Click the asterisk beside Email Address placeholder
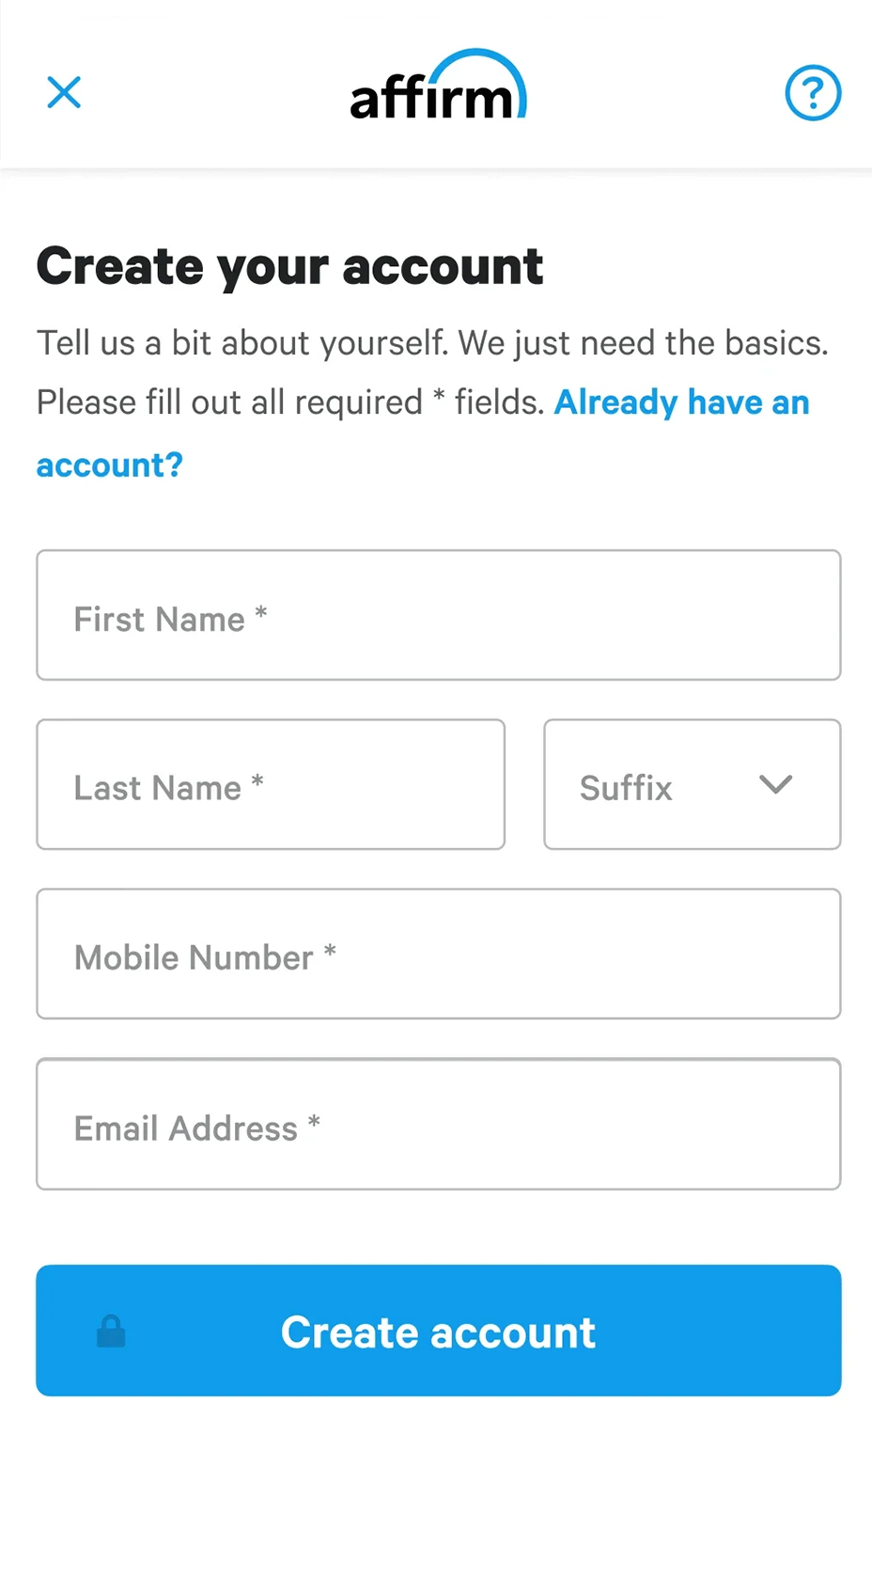The height and width of the screenshot is (1576, 872). click(314, 1122)
